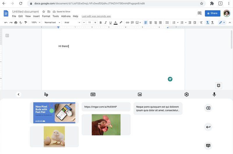Move document using folder icon
233x154 pixels.
[x=49, y=12]
